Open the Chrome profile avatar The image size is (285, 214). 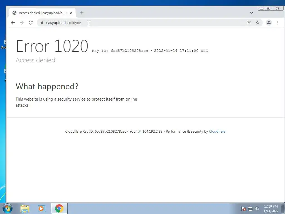[269, 23]
